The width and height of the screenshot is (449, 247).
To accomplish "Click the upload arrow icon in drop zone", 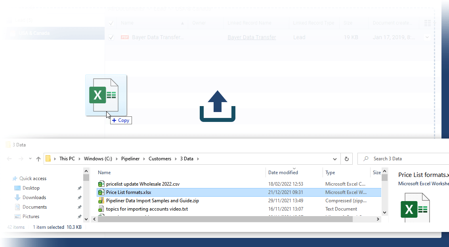I will click(x=217, y=106).
